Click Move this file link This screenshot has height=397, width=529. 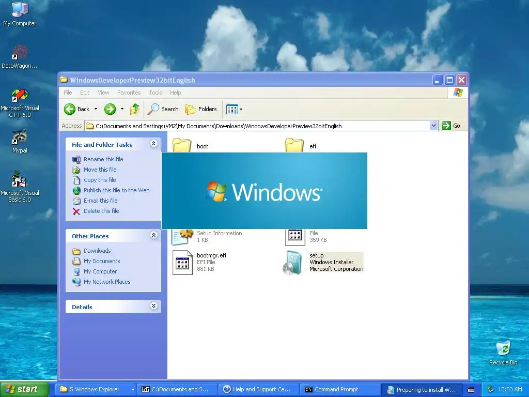pyautogui.click(x=100, y=170)
